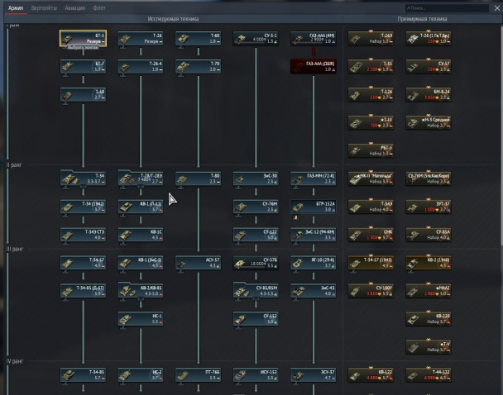Select the БТР-152А vehicle card
This screenshot has height=395, width=503.
tap(314, 207)
